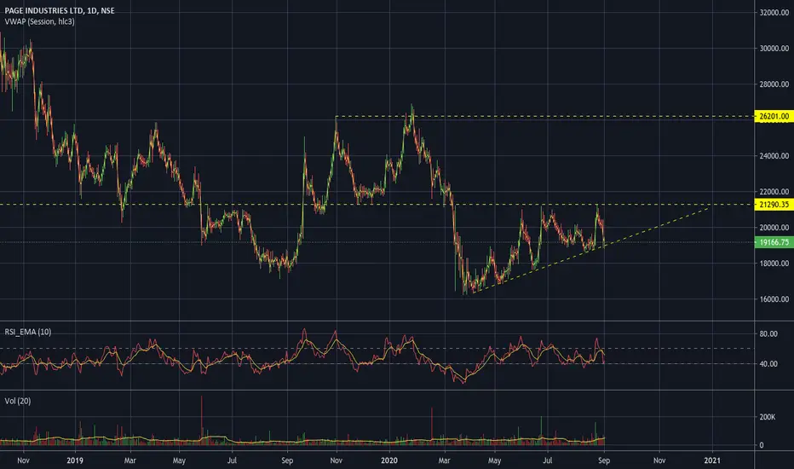
Task: Click the 200K volume scale value
Action: click(767, 417)
